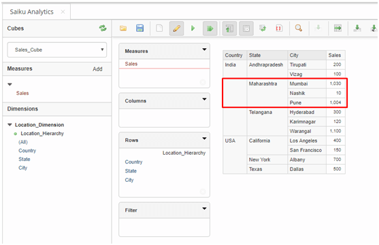Click Country in the Rows box
379x245 pixels.
pyautogui.click(x=133, y=162)
